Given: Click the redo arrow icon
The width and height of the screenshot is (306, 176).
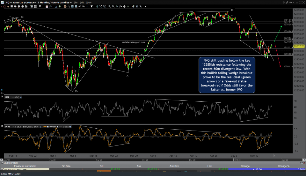Looking at the screenshot, I should (83, 6).
